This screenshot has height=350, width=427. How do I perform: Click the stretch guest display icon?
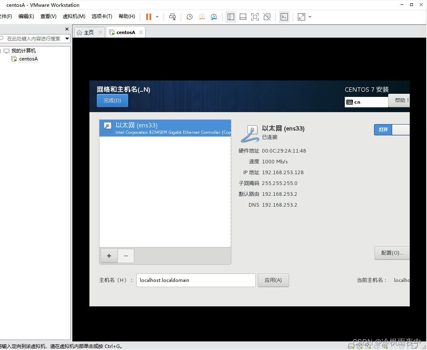click(302, 17)
